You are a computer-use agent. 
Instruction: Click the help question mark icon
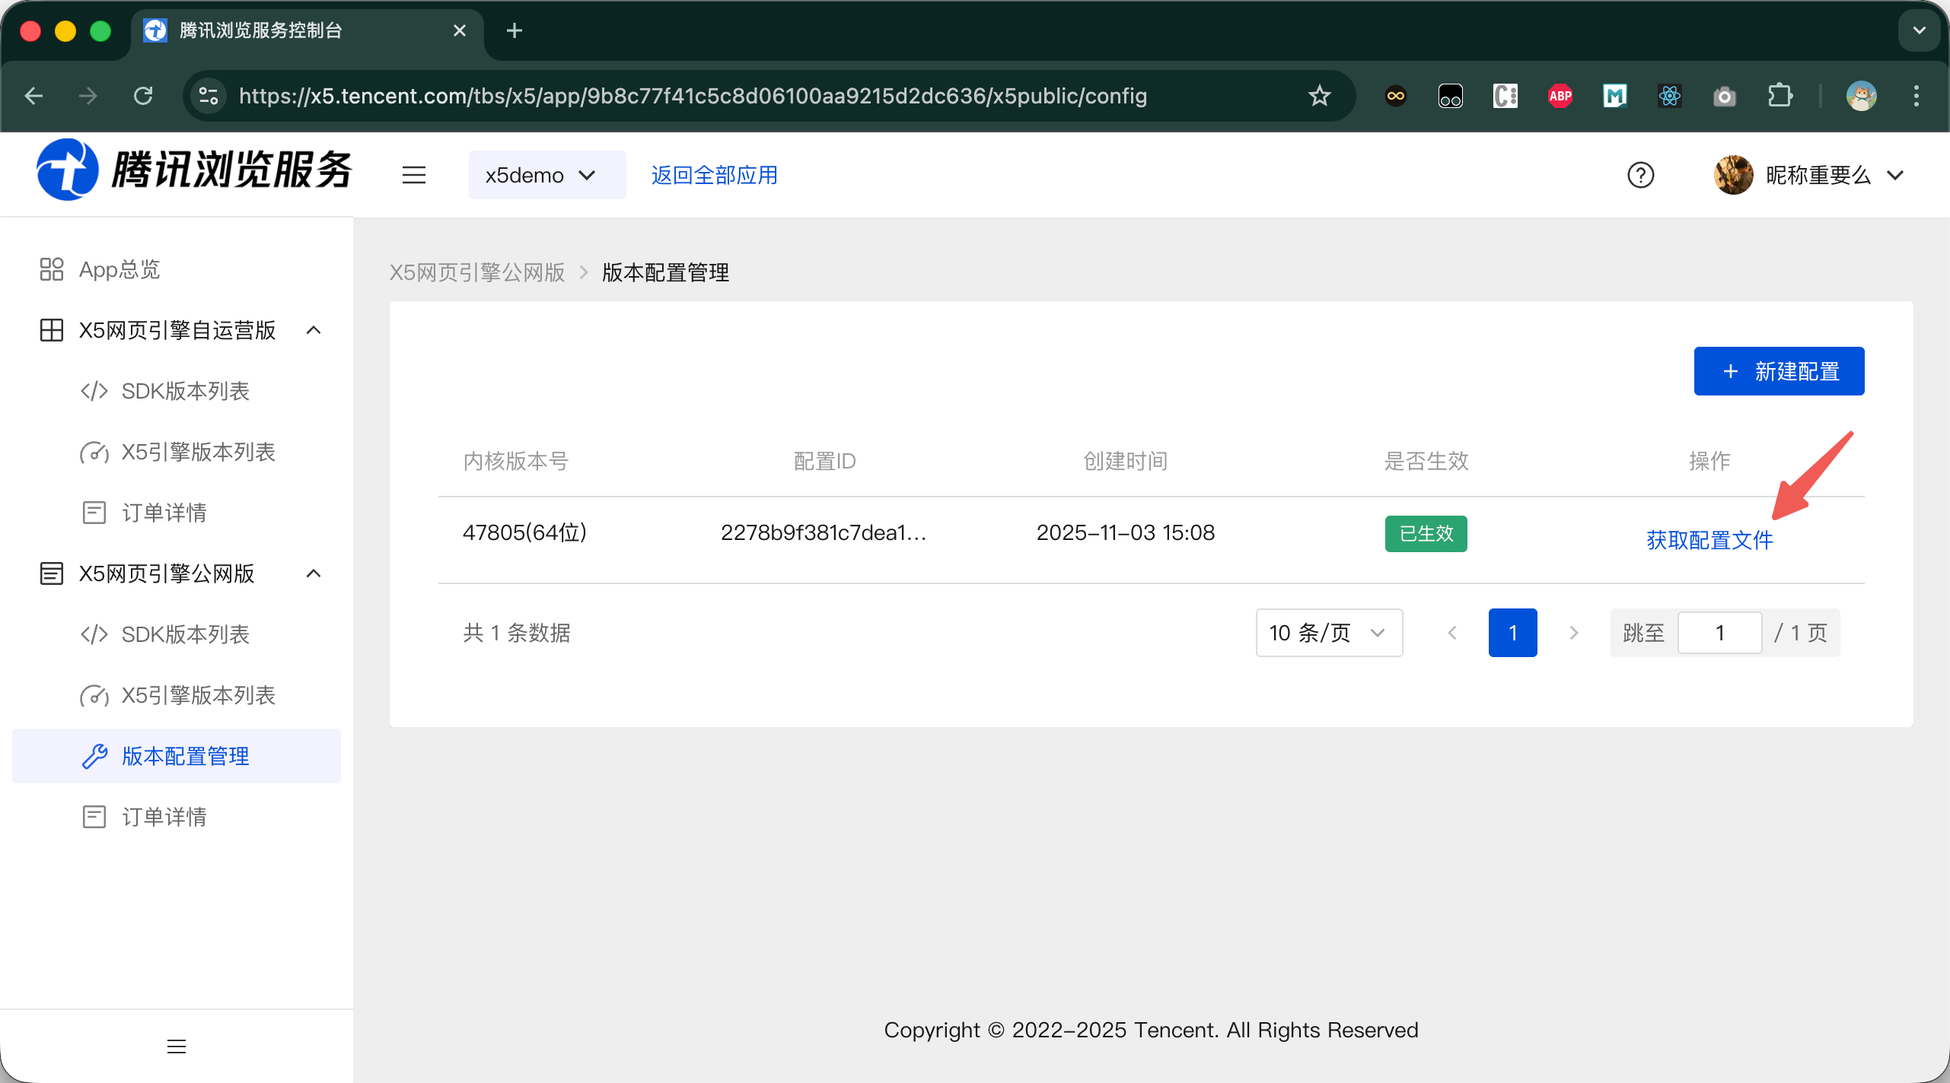[1640, 175]
